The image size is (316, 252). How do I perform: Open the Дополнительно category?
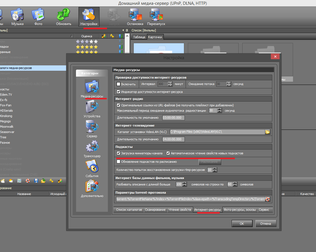click(92, 187)
